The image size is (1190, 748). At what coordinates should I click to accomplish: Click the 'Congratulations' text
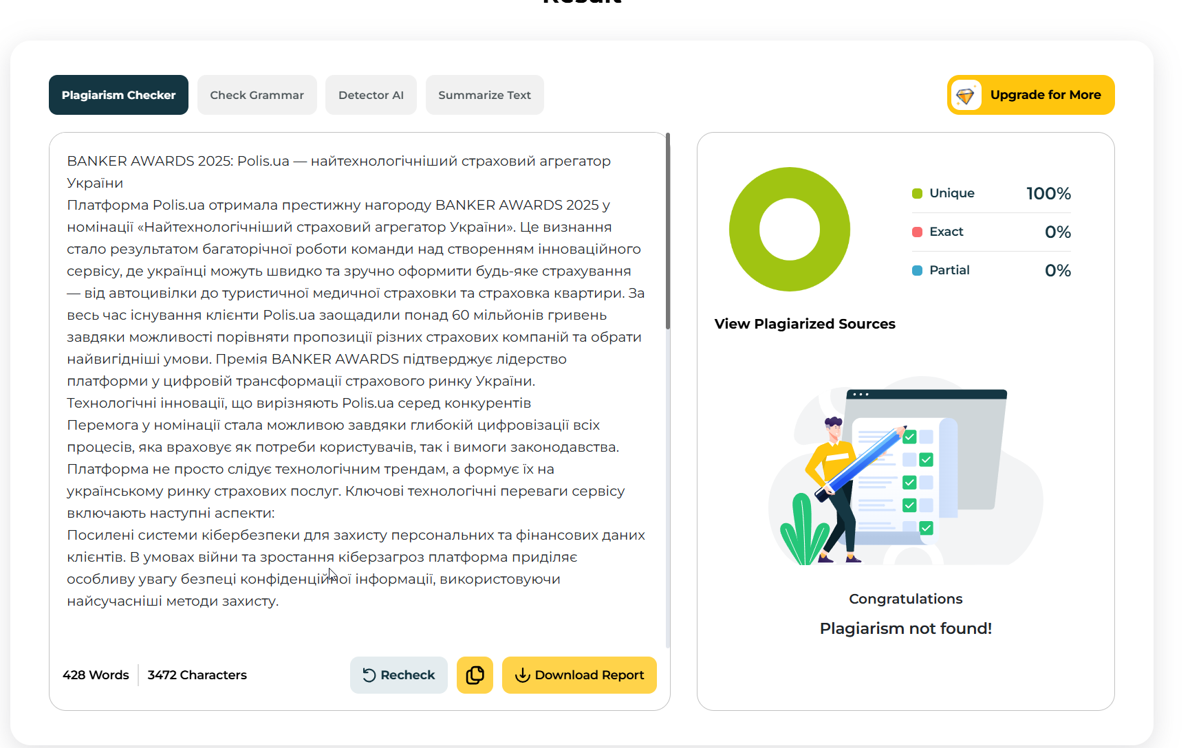[906, 599]
